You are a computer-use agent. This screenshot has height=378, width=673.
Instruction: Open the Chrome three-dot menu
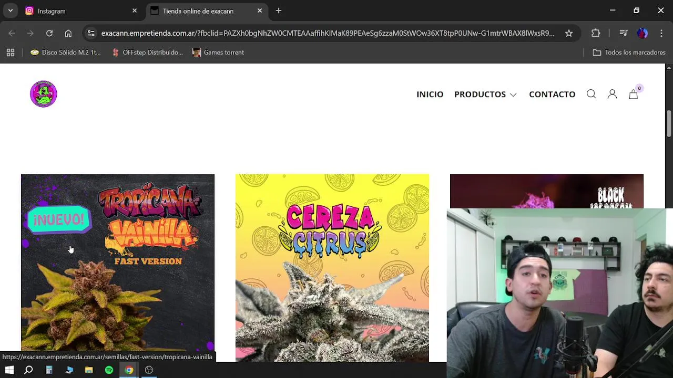pos(661,33)
